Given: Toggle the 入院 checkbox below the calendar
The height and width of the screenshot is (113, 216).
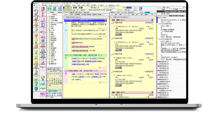Looking at the screenshot, I should [53, 95].
